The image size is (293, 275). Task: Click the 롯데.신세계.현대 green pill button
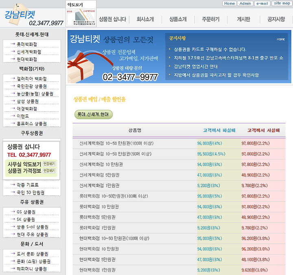[x=94, y=114]
